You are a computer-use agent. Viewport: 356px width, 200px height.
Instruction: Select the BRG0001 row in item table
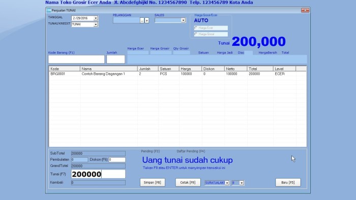pyautogui.click(x=177, y=74)
